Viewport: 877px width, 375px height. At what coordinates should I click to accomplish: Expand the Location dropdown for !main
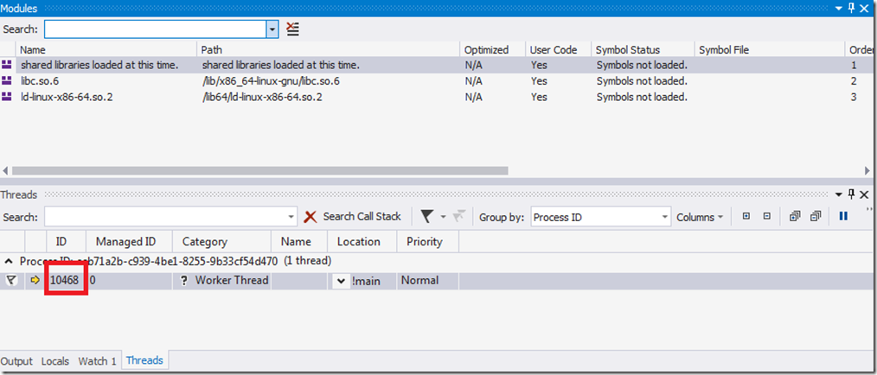[341, 281]
